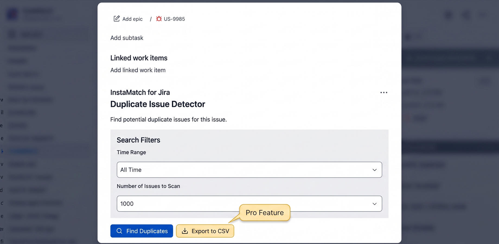Click the Duplicate Issue Detector heading
This screenshot has width=499, height=244.
tap(158, 104)
